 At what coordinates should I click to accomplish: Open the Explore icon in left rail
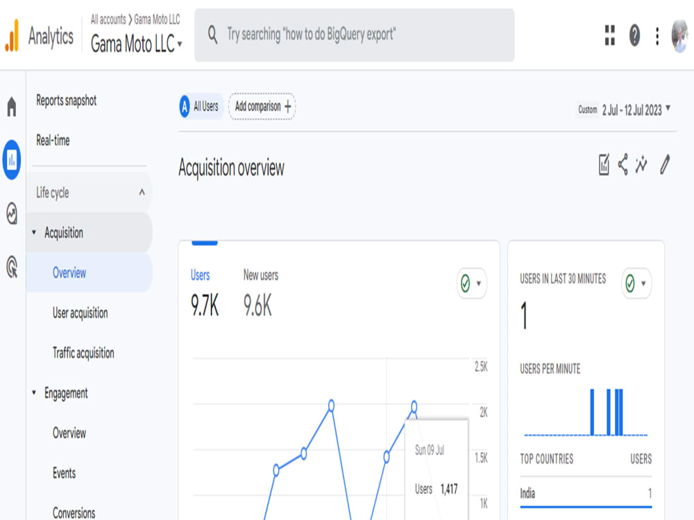pos(12,214)
